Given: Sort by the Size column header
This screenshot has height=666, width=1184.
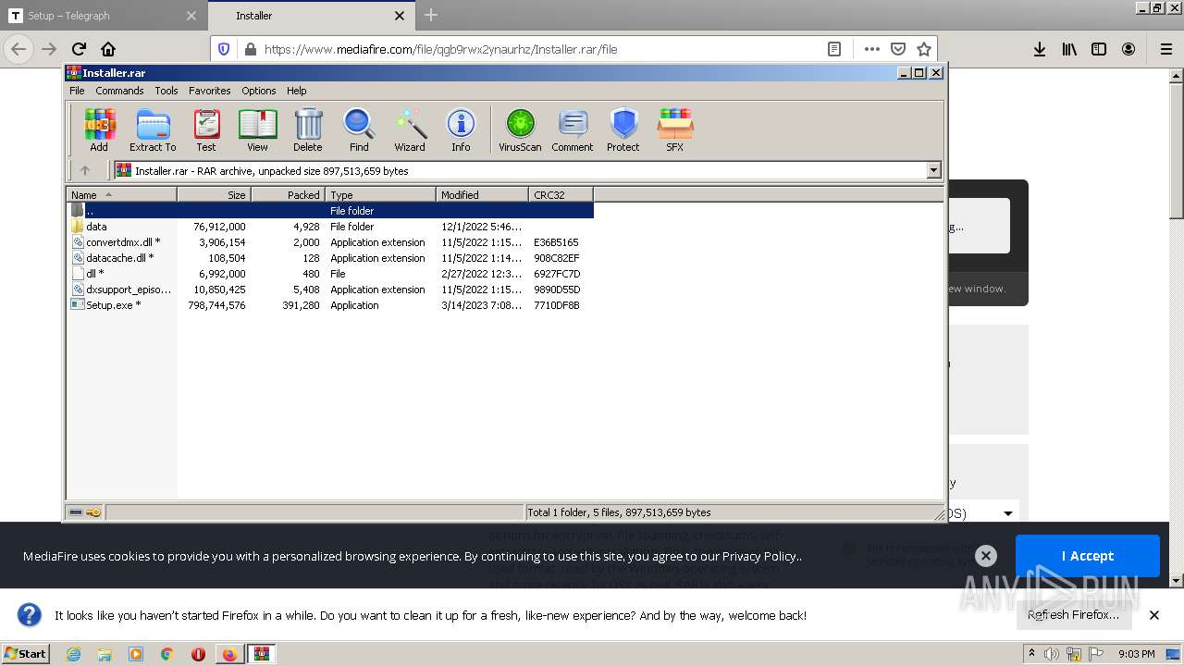Looking at the screenshot, I should (x=214, y=194).
